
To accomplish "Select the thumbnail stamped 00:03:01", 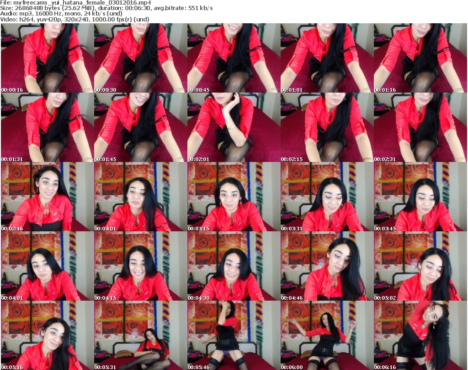I will [x=141, y=197].
